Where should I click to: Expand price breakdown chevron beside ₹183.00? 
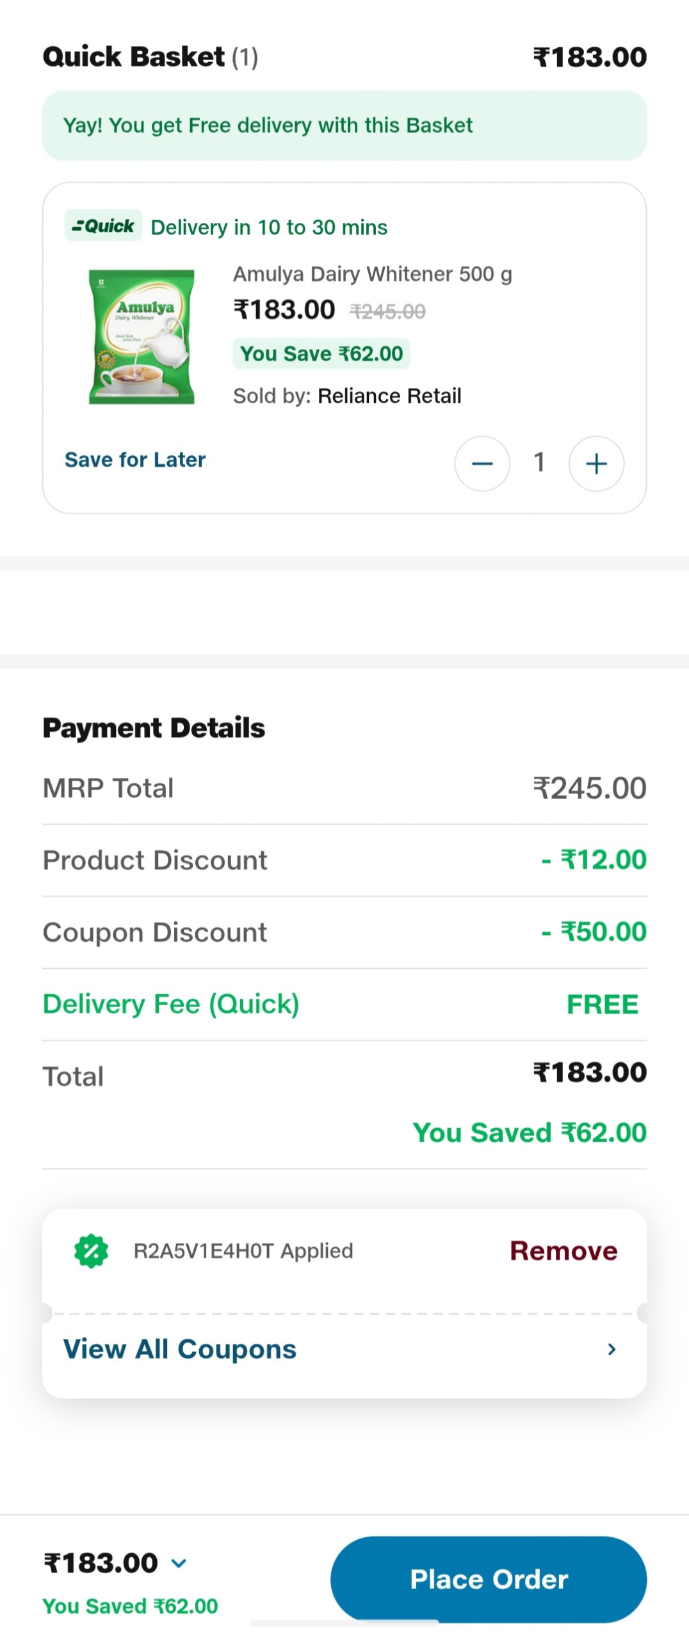pos(179,1563)
